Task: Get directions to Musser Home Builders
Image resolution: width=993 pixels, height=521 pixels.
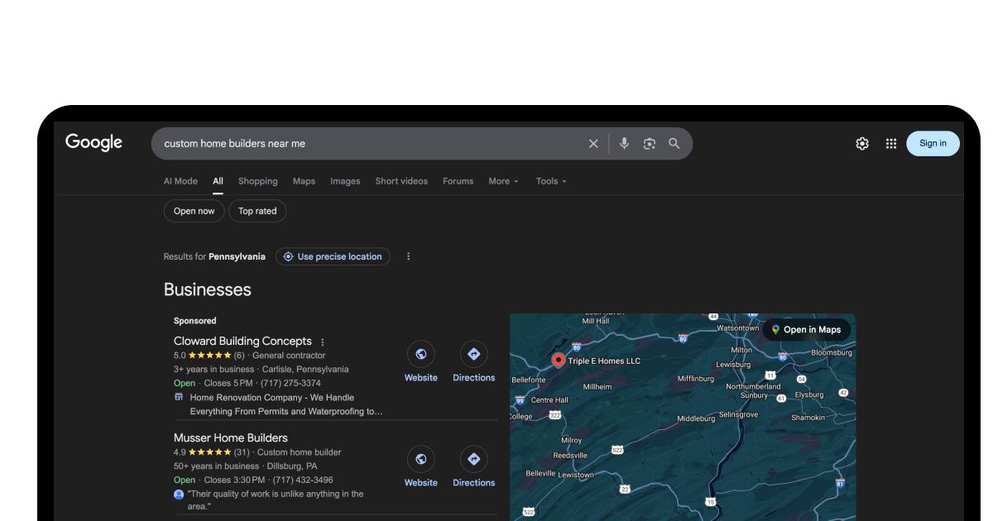Action: click(x=473, y=459)
